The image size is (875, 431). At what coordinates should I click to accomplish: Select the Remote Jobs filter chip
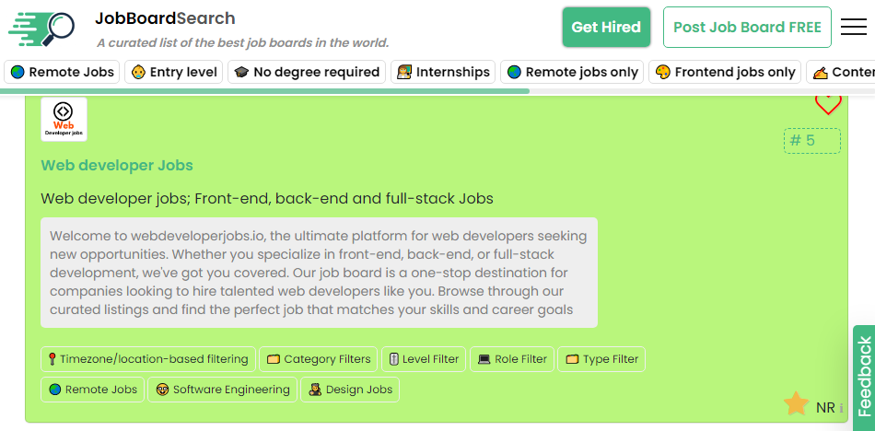point(62,72)
